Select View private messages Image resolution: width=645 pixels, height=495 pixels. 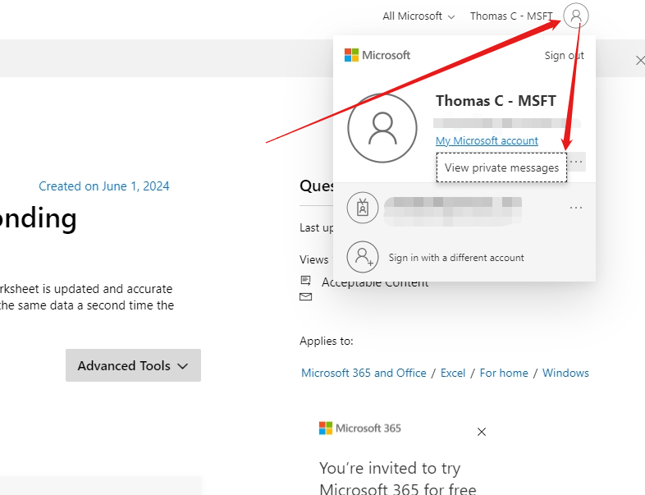pyautogui.click(x=501, y=167)
